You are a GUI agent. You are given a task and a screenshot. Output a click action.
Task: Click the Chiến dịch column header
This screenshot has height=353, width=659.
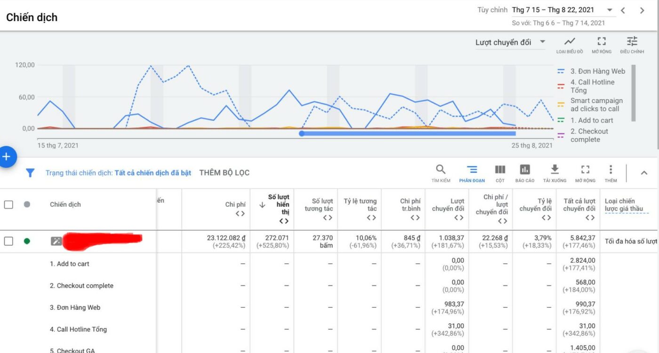tap(65, 204)
